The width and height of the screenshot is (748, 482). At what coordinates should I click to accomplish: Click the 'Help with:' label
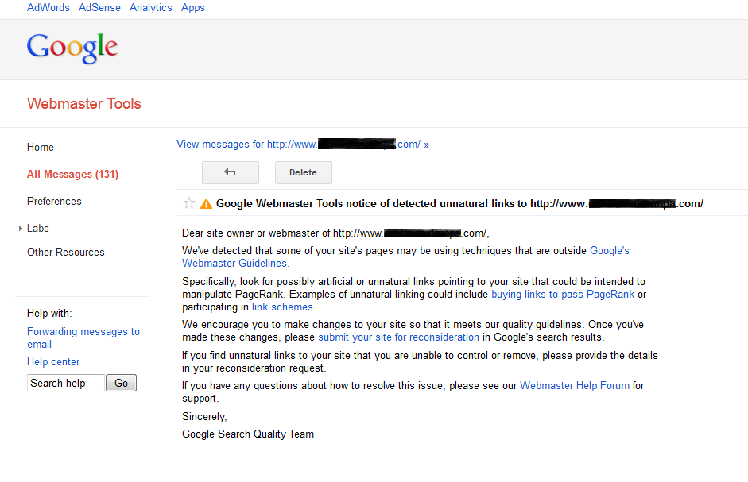click(49, 313)
